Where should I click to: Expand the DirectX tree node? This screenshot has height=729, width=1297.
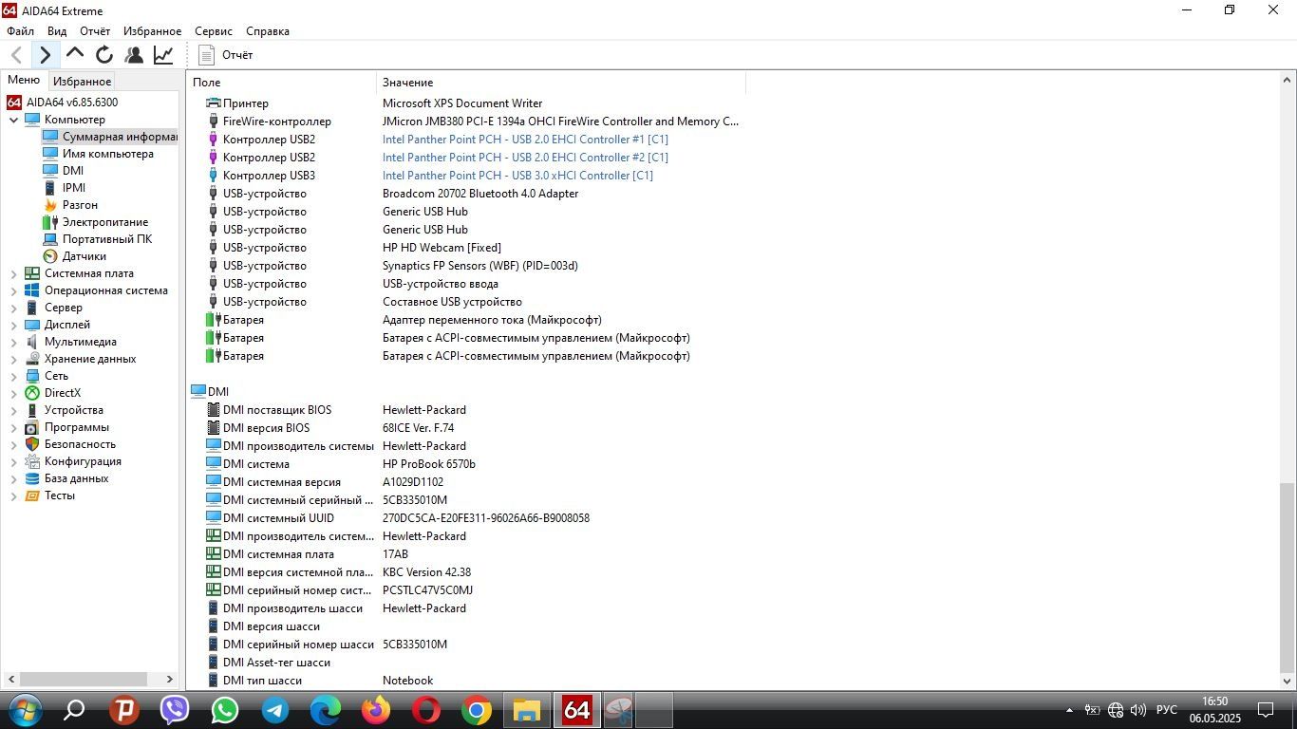click(14, 393)
